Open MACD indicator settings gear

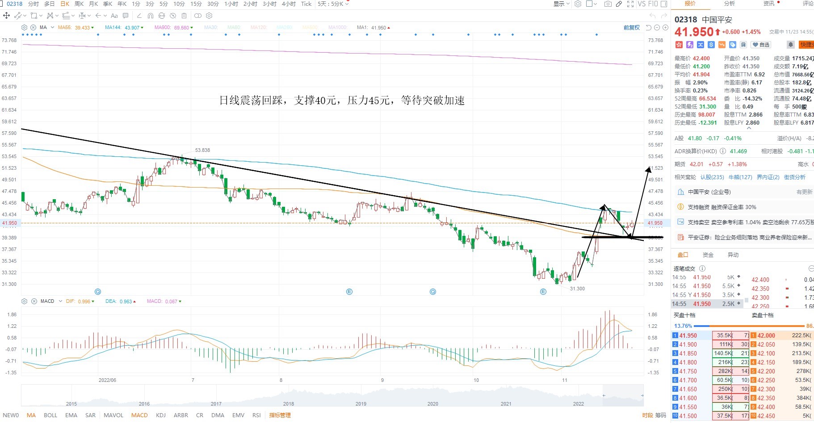(x=25, y=301)
